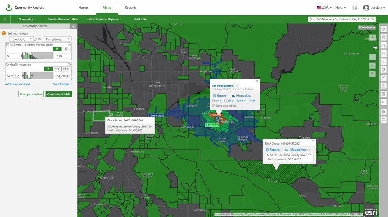Image resolution: width=388 pixels, height=217 pixels.
Task: Open the settings gear icon
Action: click(355, 8)
